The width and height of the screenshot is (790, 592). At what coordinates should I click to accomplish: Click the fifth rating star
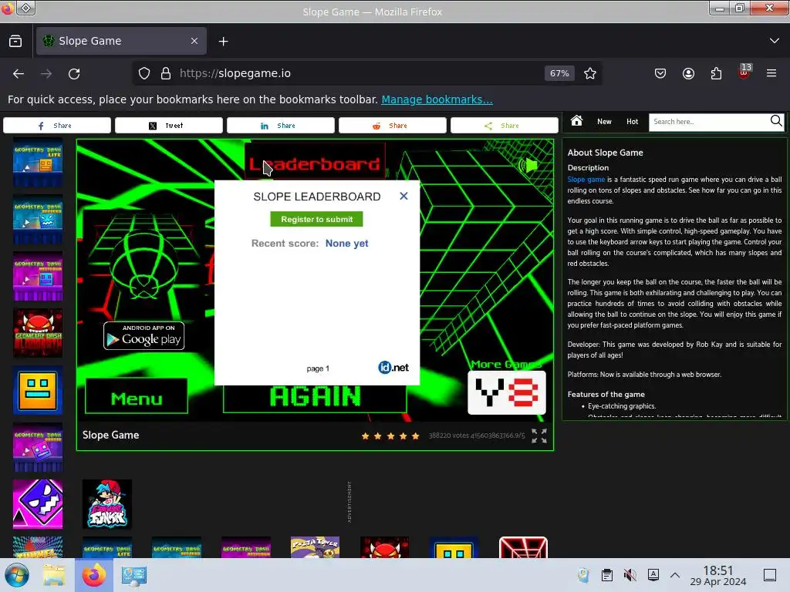(415, 436)
